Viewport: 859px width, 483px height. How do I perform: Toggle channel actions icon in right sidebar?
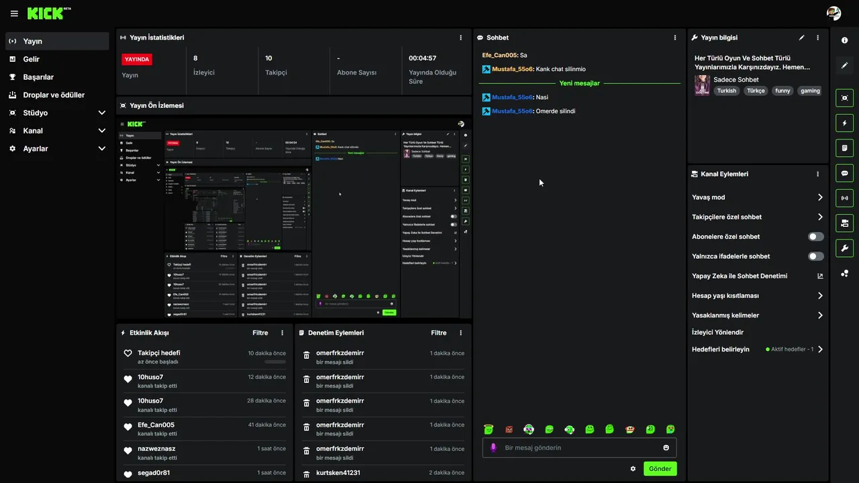(844, 223)
